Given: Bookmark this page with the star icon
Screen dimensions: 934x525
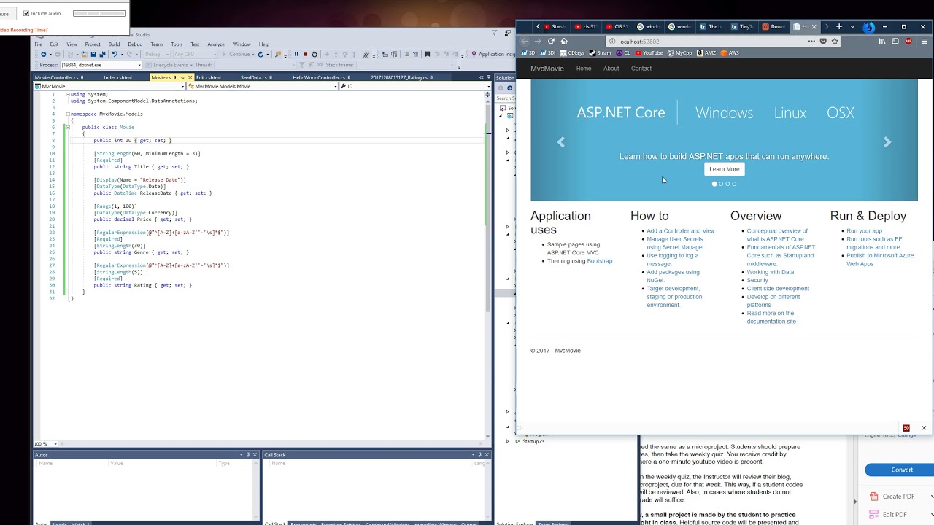Looking at the screenshot, I should pyautogui.click(x=835, y=42).
